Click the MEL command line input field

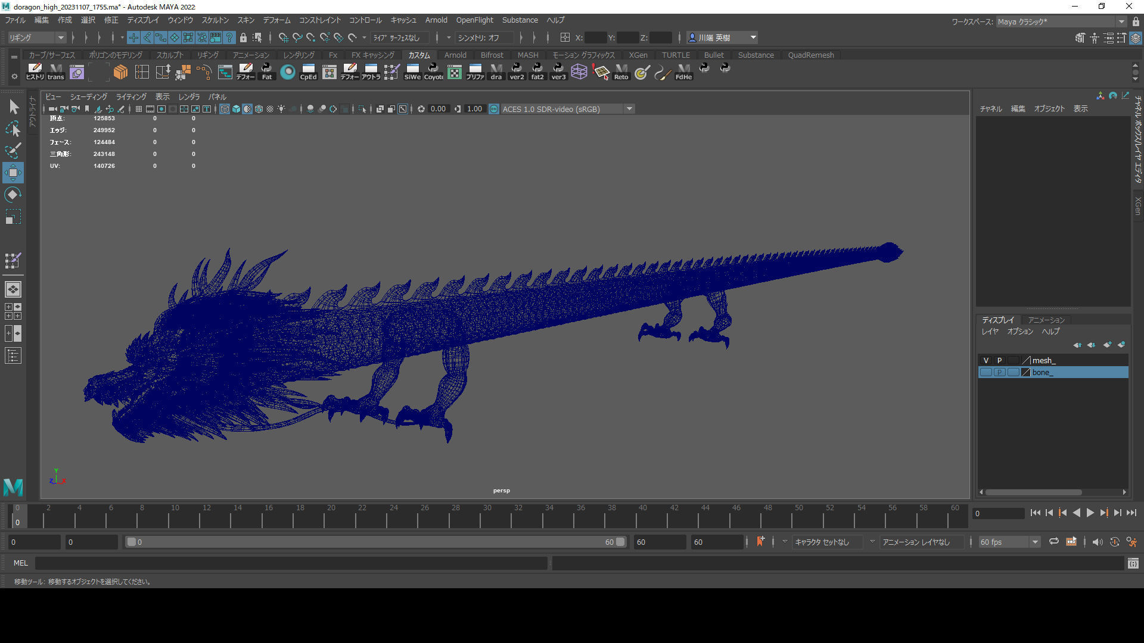click(x=291, y=563)
